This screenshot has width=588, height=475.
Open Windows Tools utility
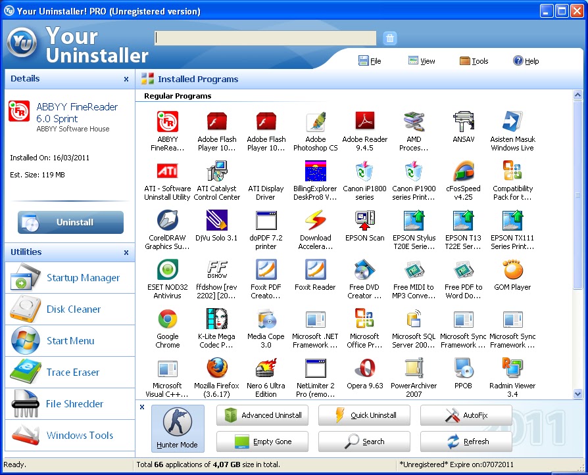tap(70, 435)
